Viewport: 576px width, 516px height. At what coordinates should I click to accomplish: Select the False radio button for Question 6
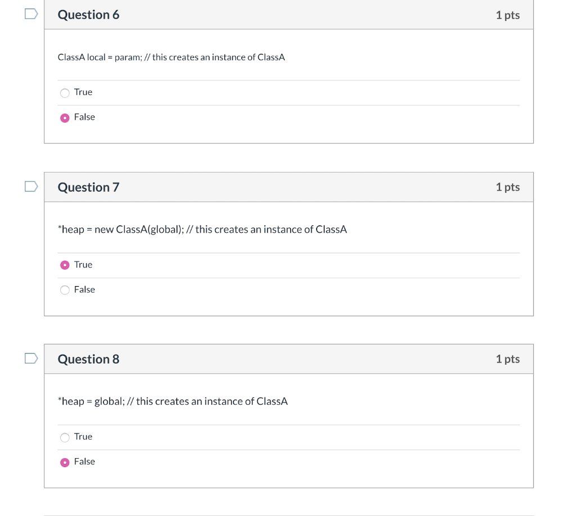click(x=65, y=117)
